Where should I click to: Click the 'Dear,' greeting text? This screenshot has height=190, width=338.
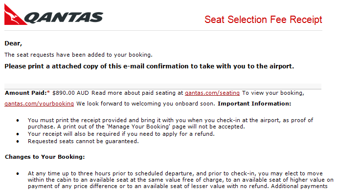(x=13, y=43)
